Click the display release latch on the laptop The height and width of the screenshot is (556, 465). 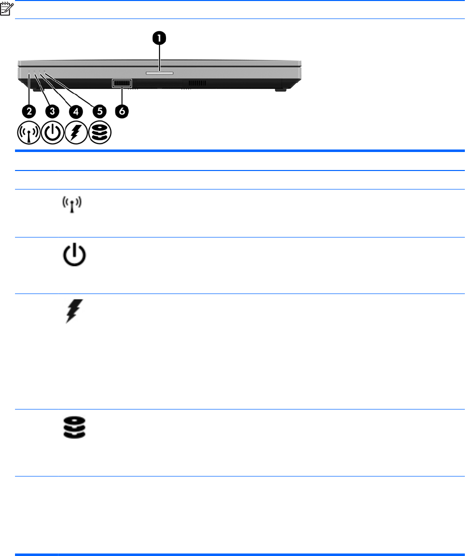(x=159, y=73)
